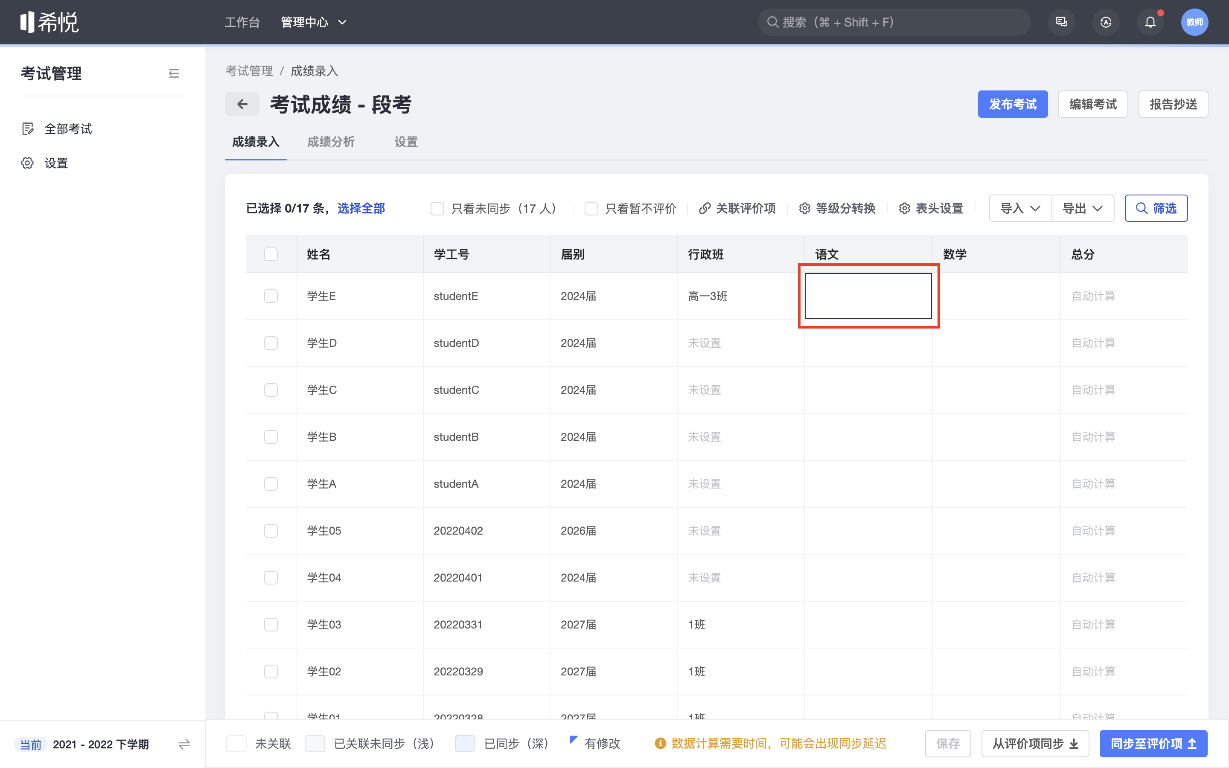The width and height of the screenshot is (1229, 768).
Task: Click the search magnifier icon
Action: (772, 22)
